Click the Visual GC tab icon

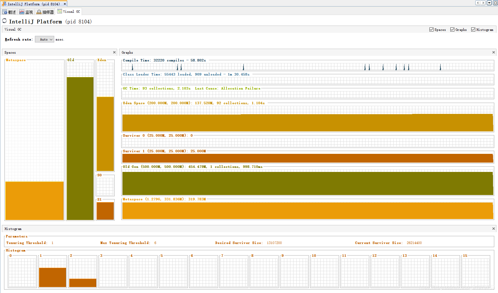coord(60,11)
